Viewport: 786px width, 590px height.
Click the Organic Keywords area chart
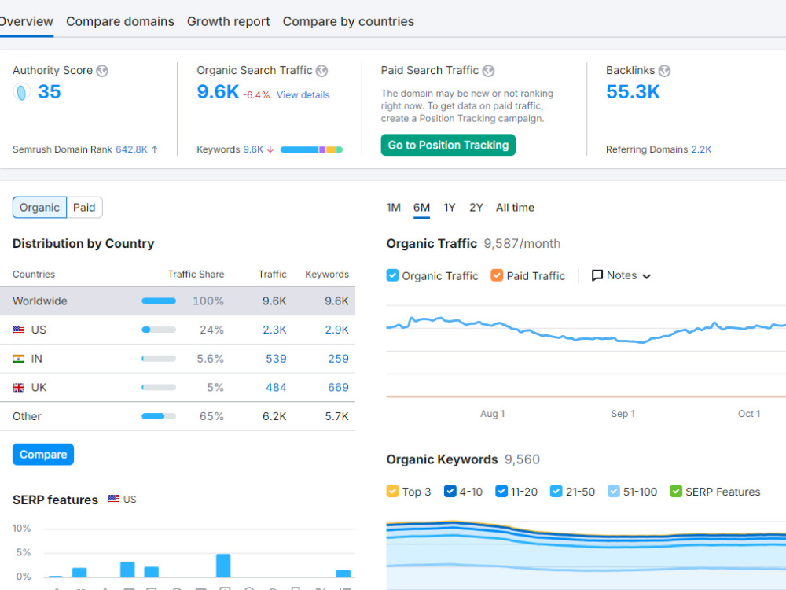(x=586, y=555)
